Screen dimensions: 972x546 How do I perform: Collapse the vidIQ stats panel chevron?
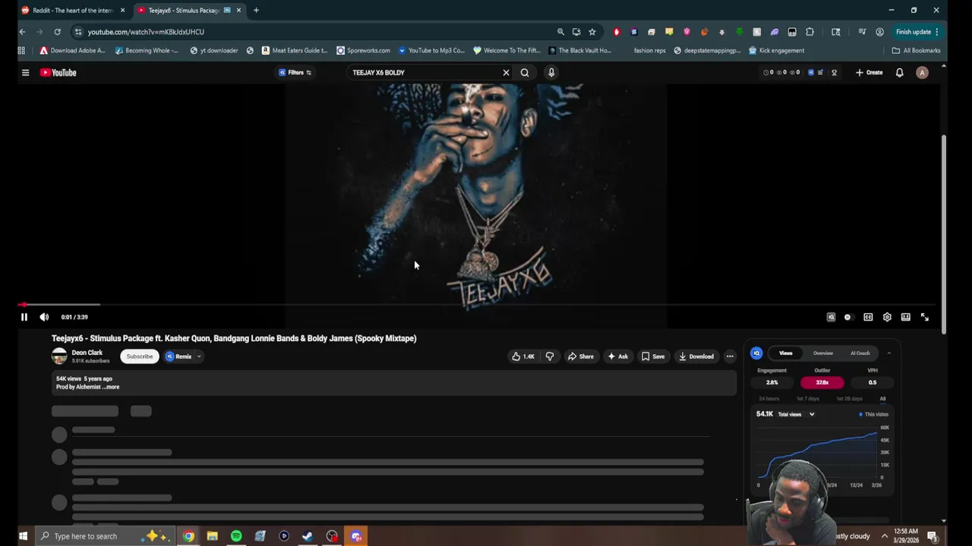(x=888, y=353)
